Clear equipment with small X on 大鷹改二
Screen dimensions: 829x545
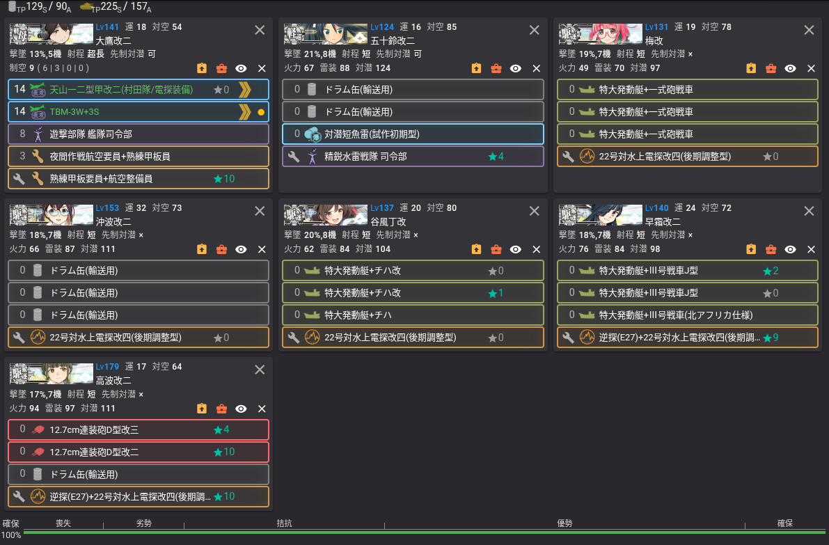click(262, 69)
